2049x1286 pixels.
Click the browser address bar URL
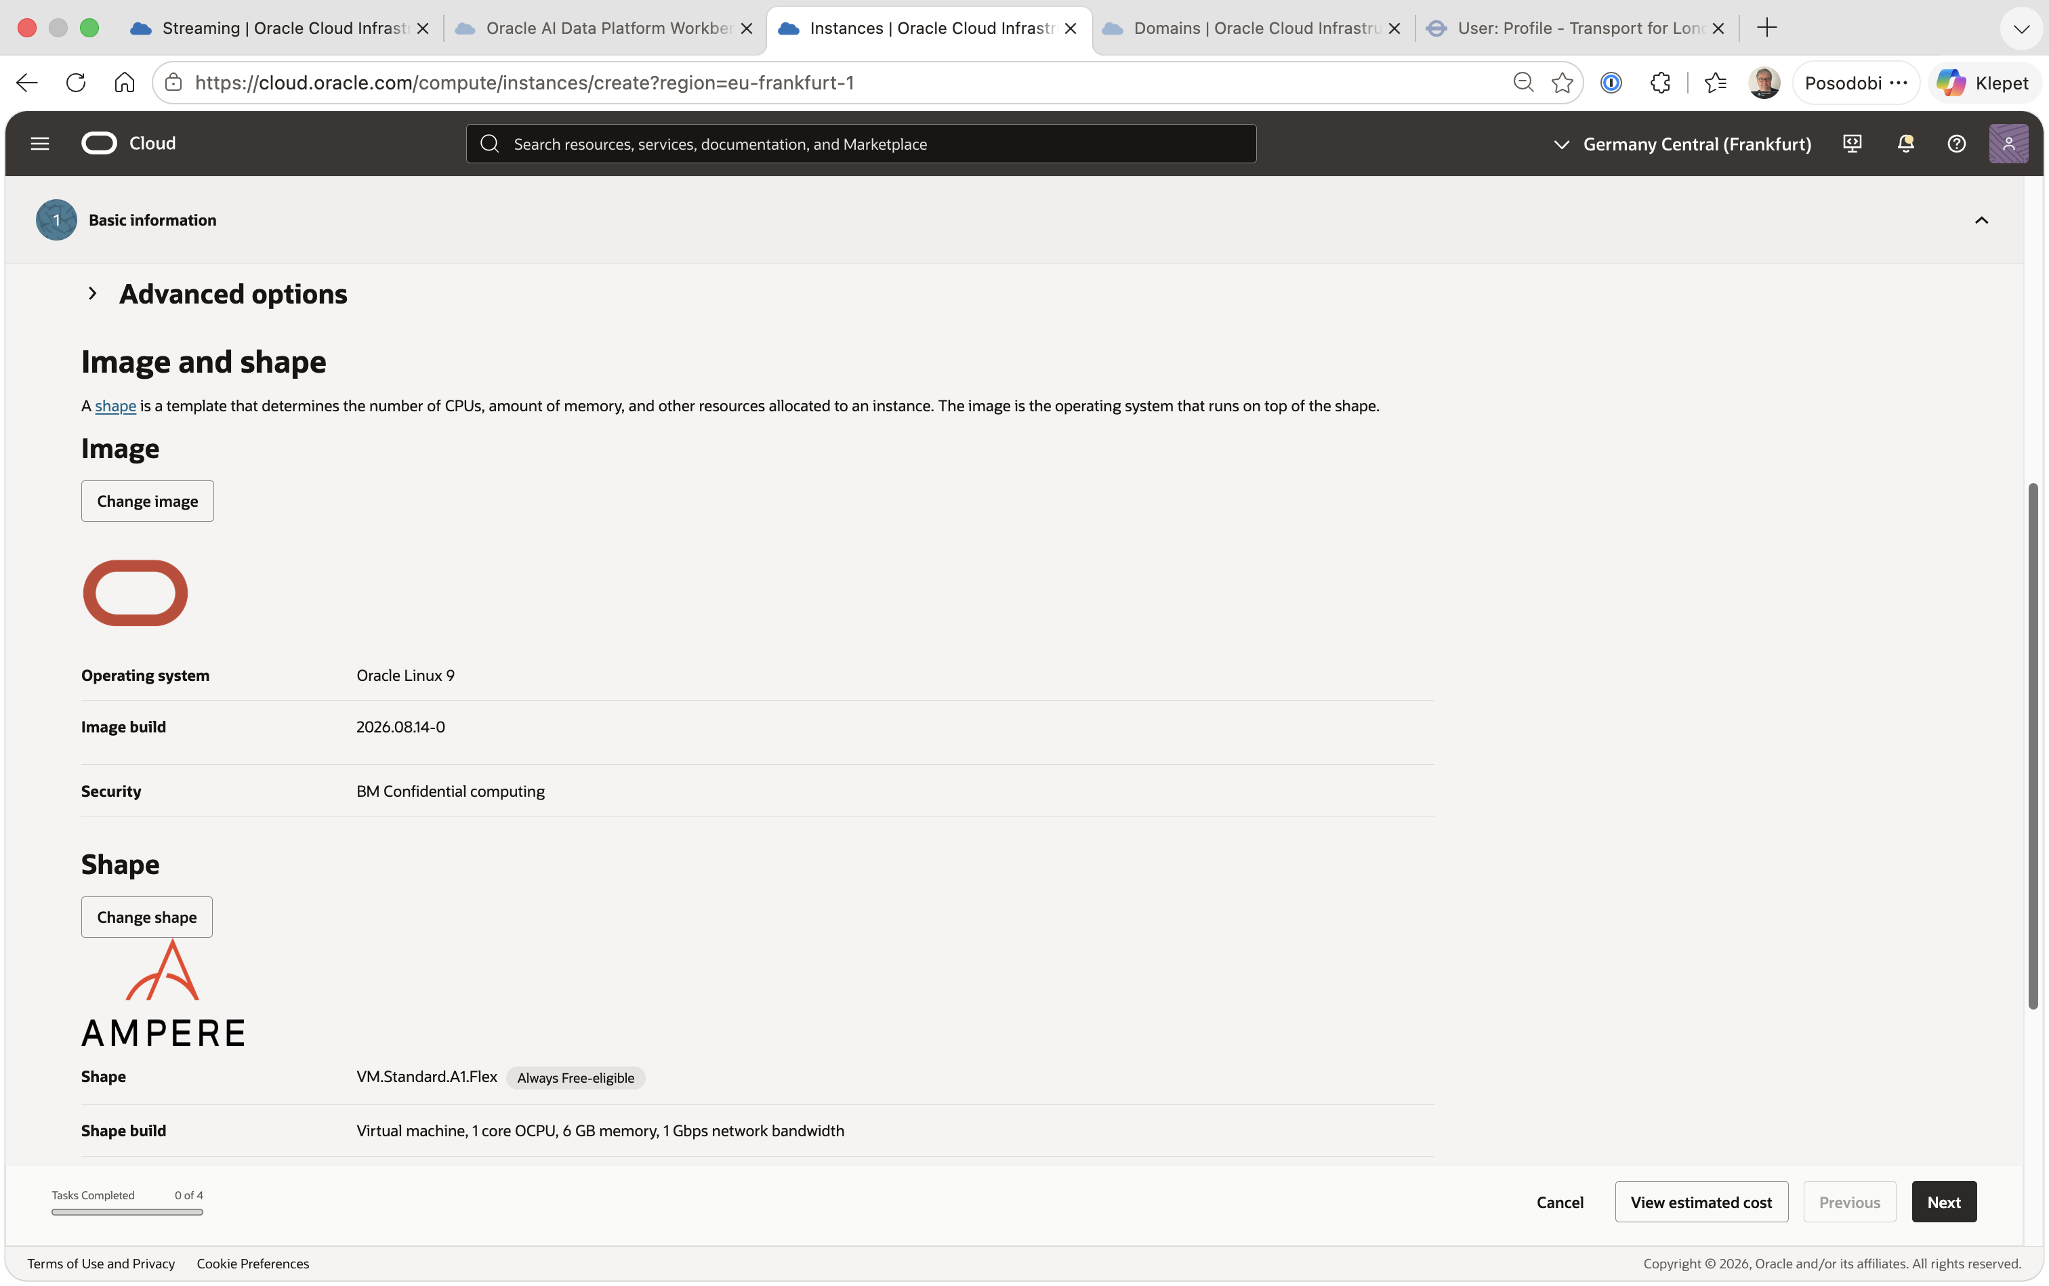tap(524, 83)
